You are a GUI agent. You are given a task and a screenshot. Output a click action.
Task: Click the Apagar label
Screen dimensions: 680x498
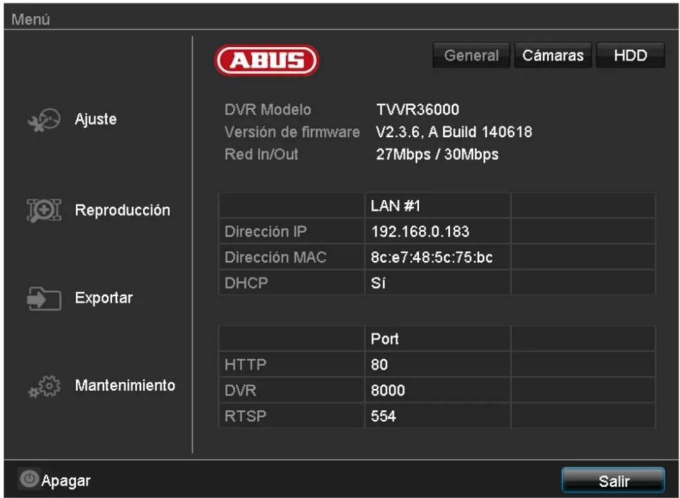[66, 481]
